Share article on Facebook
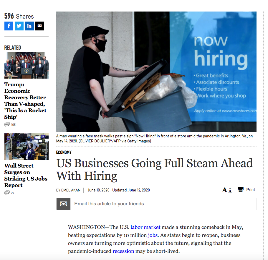The width and height of the screenshot is (268, 260). (9, 26)
